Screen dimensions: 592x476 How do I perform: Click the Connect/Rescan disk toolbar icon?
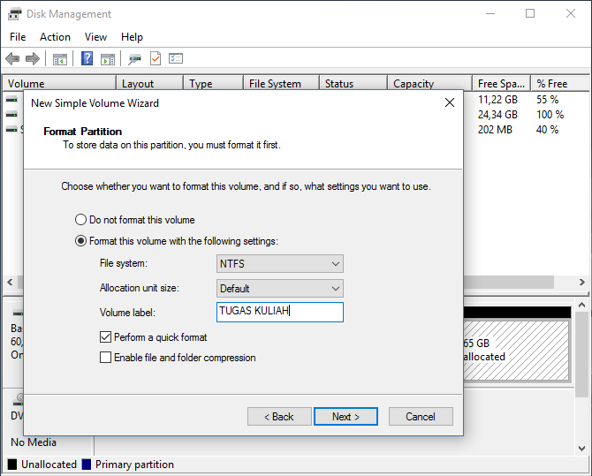click(134, 59)
